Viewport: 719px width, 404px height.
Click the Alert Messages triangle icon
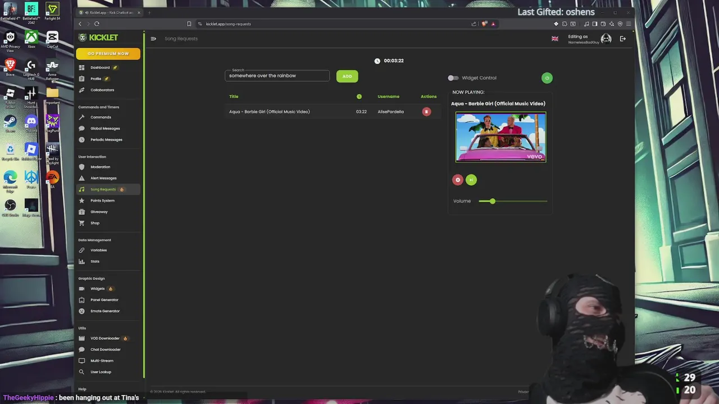click(81, 178)
